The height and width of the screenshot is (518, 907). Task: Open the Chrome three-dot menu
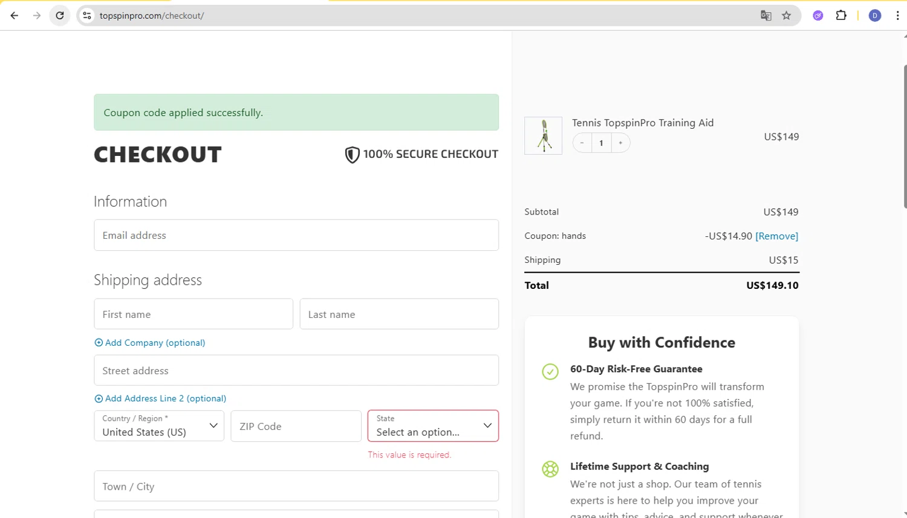[x=897, y=16]
